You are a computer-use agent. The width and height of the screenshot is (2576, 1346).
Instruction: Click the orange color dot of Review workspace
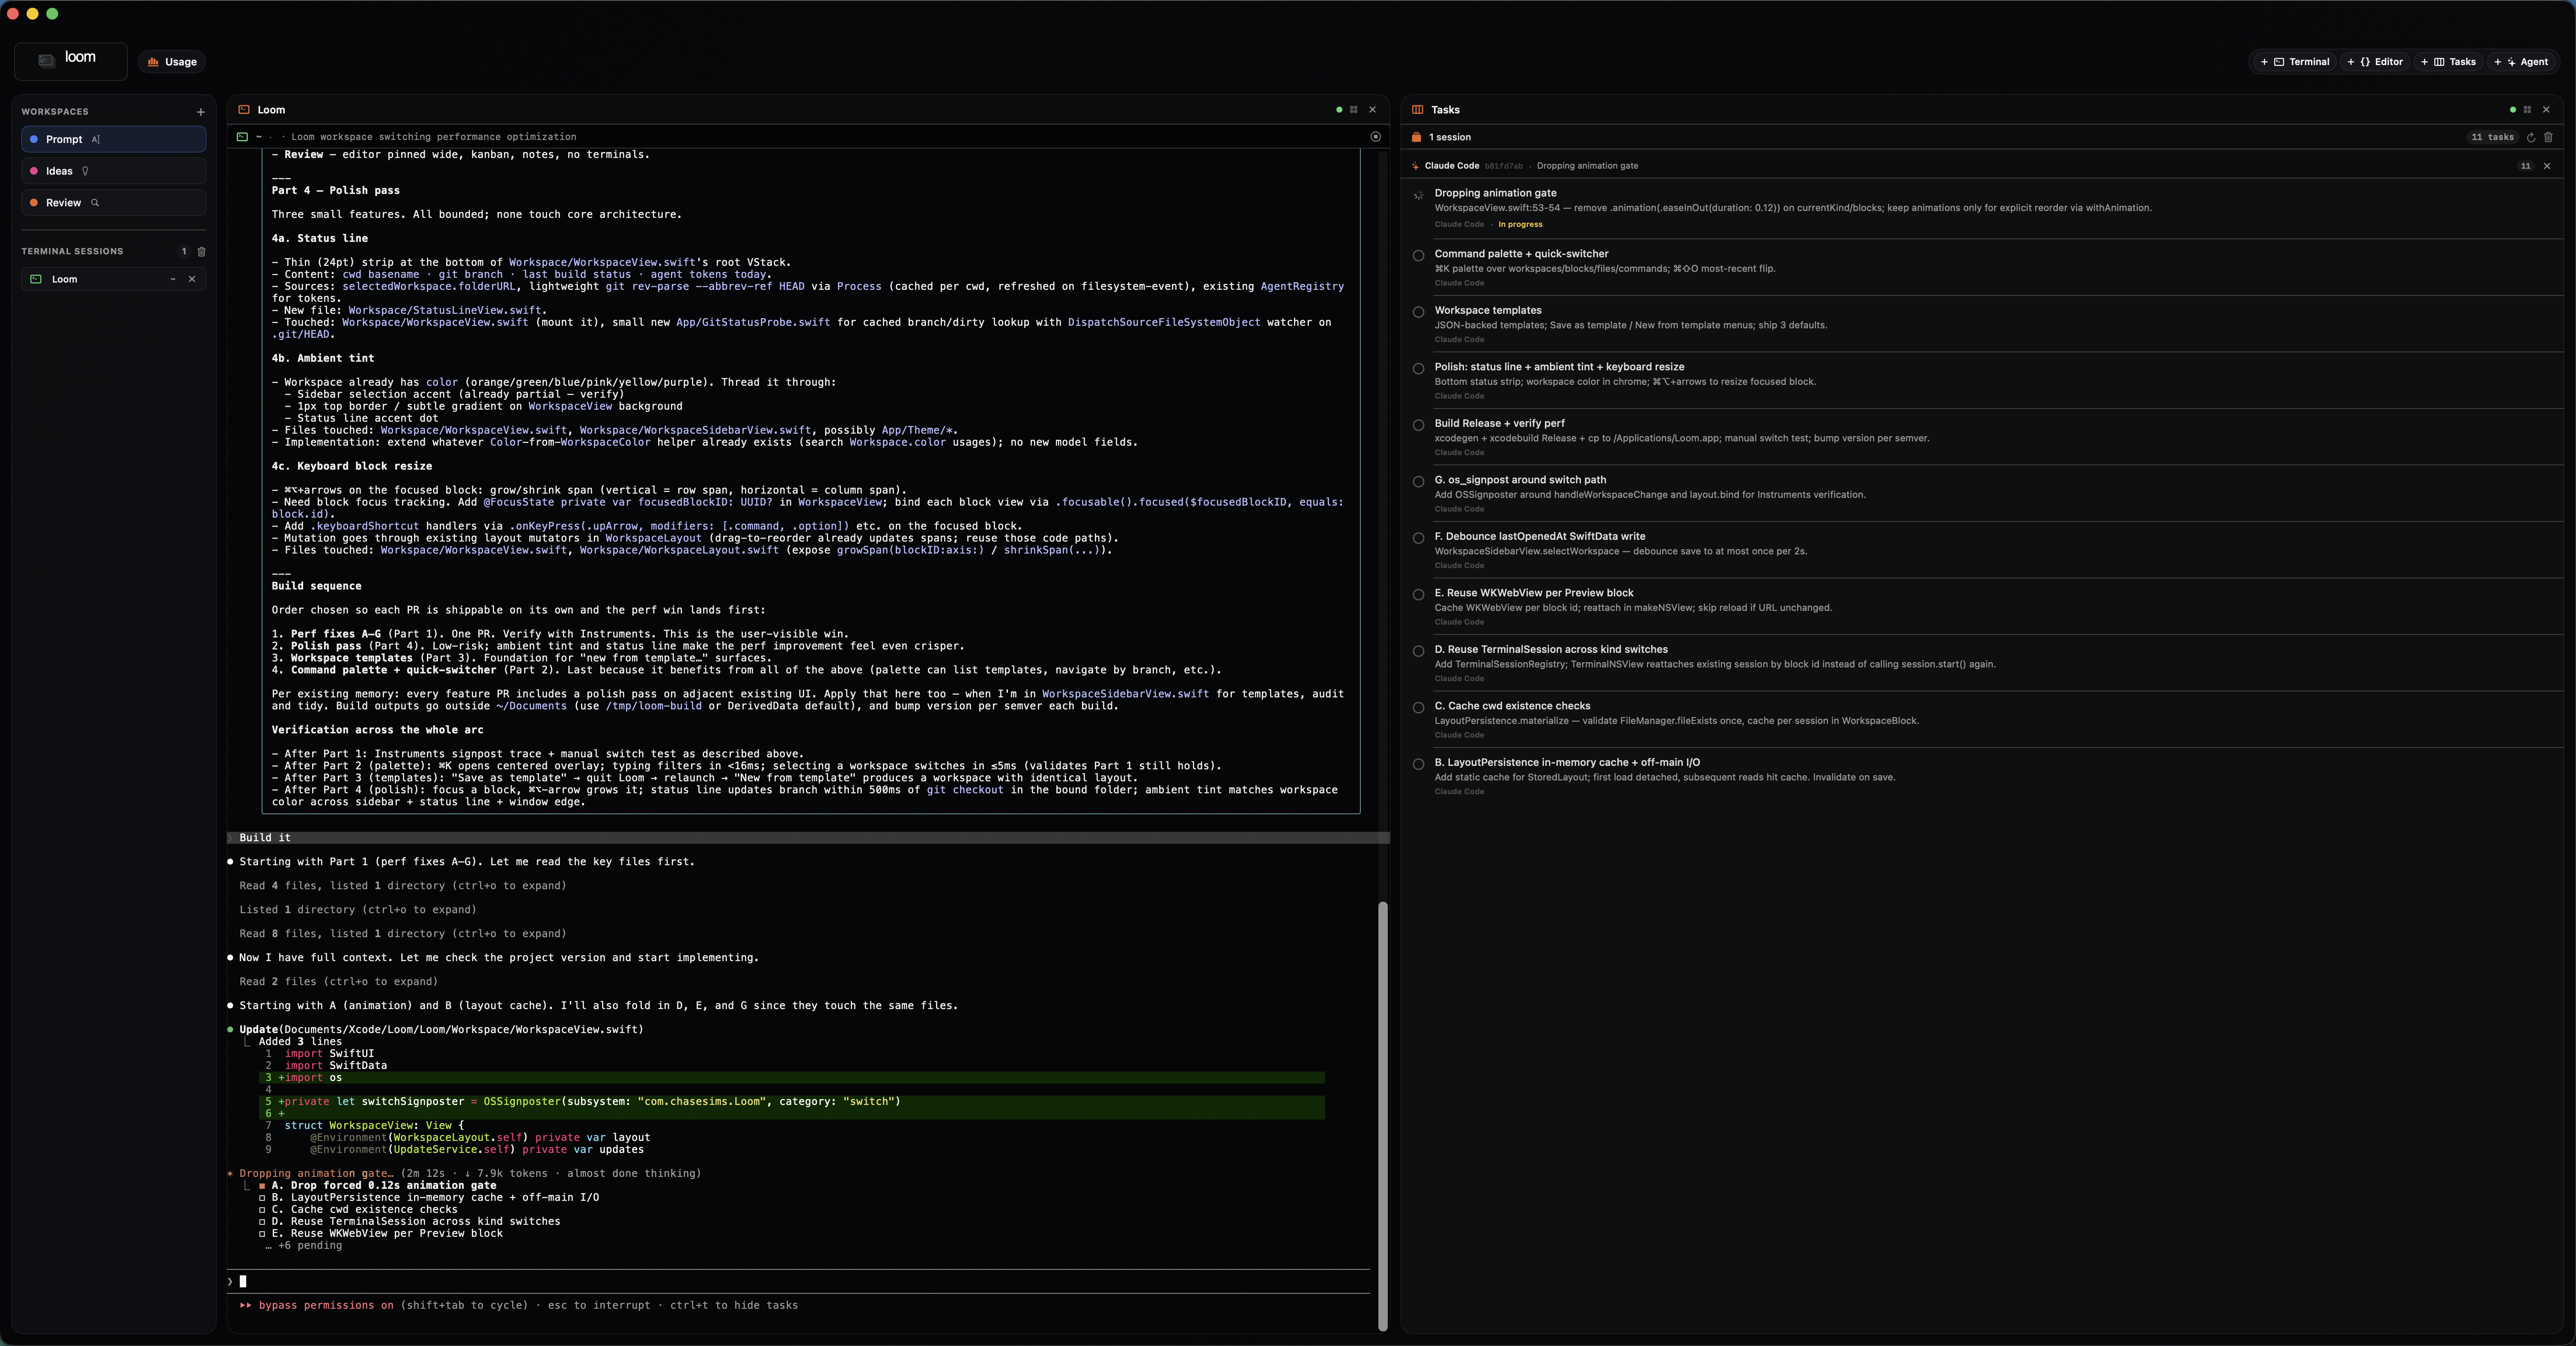coord(34,203)
